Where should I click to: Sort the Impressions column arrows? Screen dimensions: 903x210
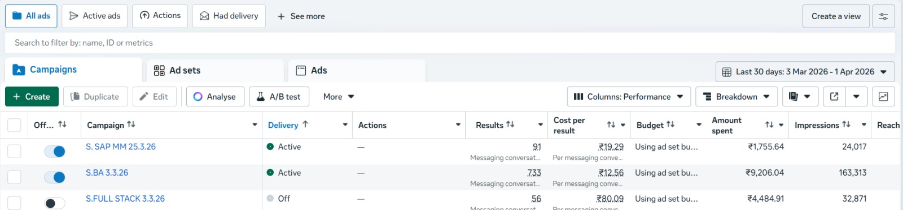(846, 124)
